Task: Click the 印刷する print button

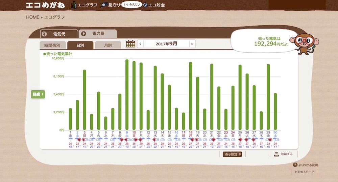Action: pyautogui.click(x=284, y=154)
